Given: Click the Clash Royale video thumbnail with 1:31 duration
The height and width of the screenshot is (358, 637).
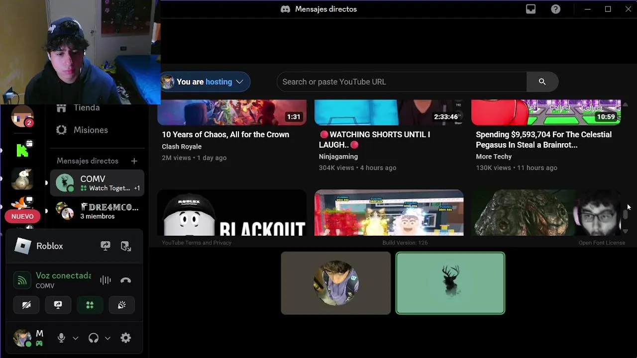Looking at the screenshot, I should pos(232,112).
